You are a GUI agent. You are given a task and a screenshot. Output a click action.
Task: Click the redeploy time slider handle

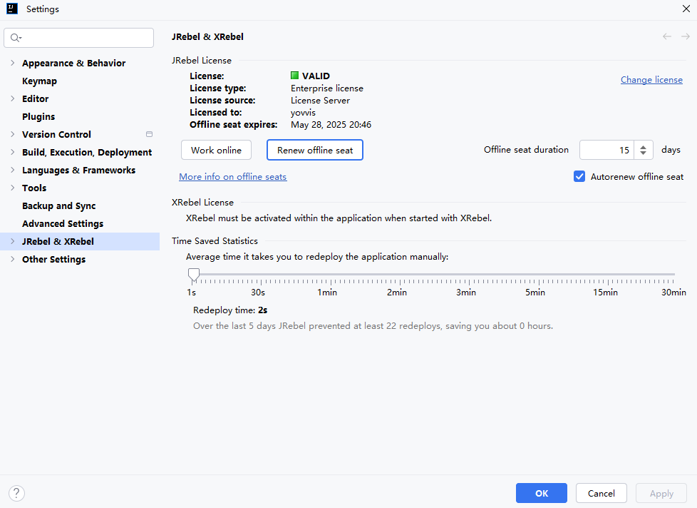pyautogui.click(x=193, y=275)
